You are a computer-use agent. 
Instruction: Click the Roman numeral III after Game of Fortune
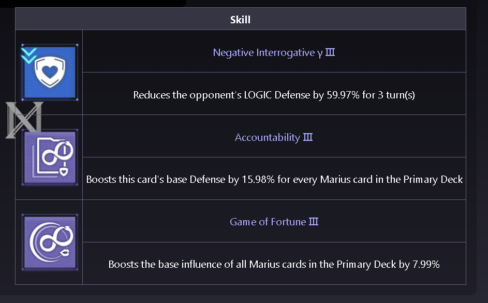click(313, 222)
